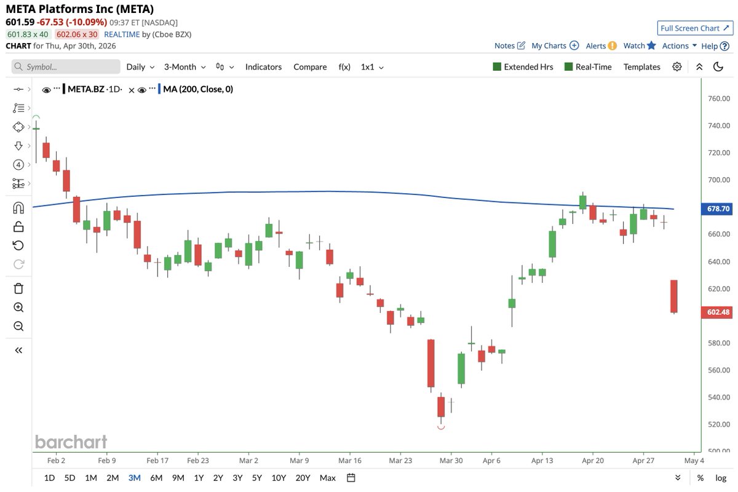Select the 5D time range
738x492 pixels.
[70, 478]
